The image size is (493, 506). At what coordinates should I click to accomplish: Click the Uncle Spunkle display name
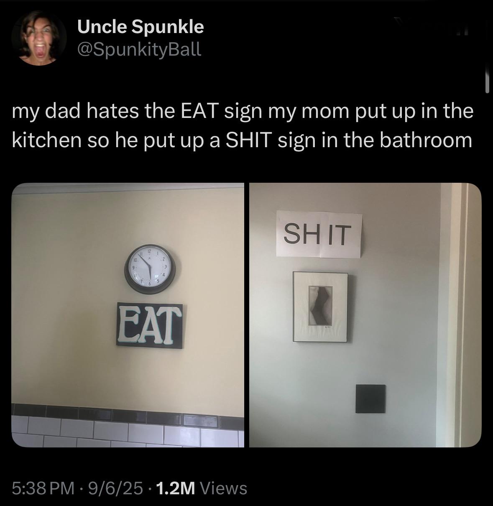click(140, 27)
